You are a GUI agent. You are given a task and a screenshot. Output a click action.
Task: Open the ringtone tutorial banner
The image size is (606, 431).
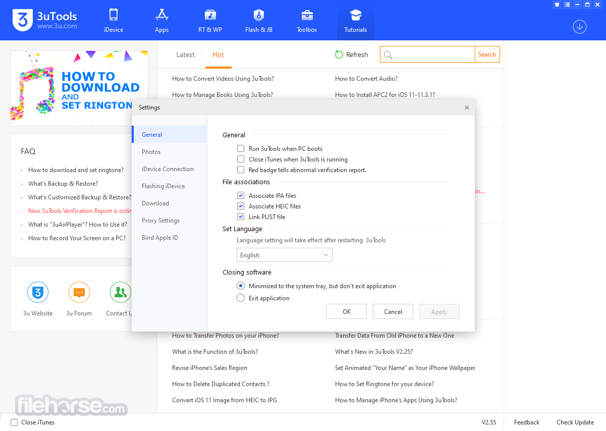pyautogui.click(x=79, y=88)
